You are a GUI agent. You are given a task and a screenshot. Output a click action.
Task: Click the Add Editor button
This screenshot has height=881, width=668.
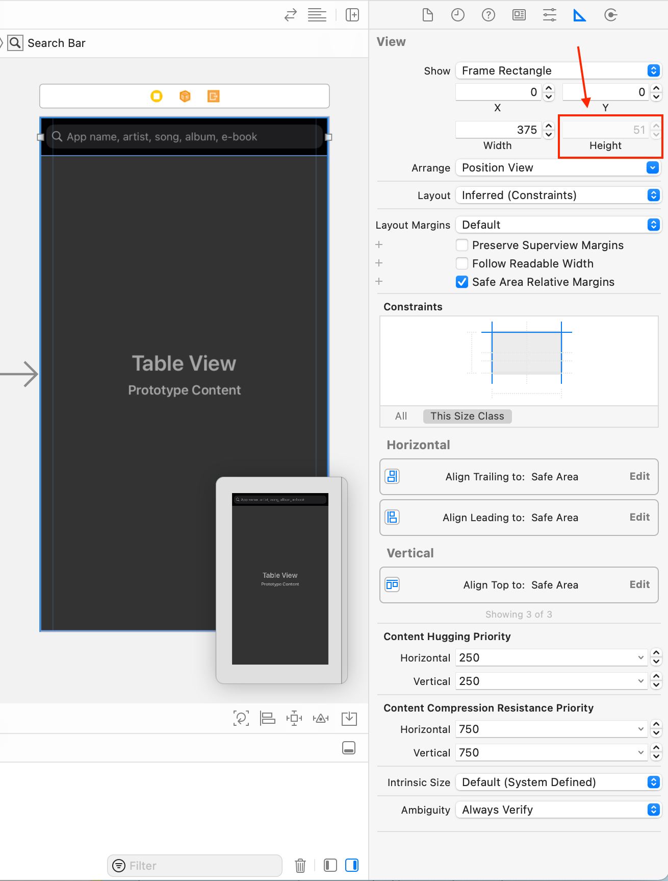tap(352, 15)
